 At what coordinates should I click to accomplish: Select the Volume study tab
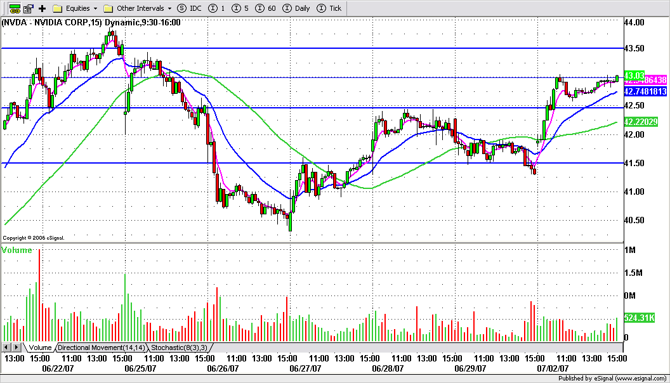pyautogui.click(x=40, y=347)
